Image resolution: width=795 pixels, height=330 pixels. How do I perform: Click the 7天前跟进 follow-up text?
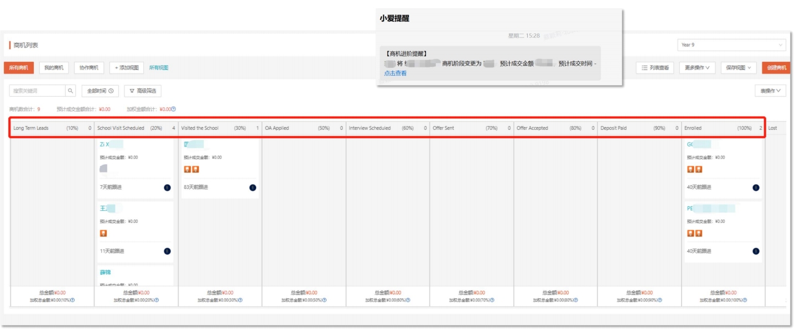111,187
